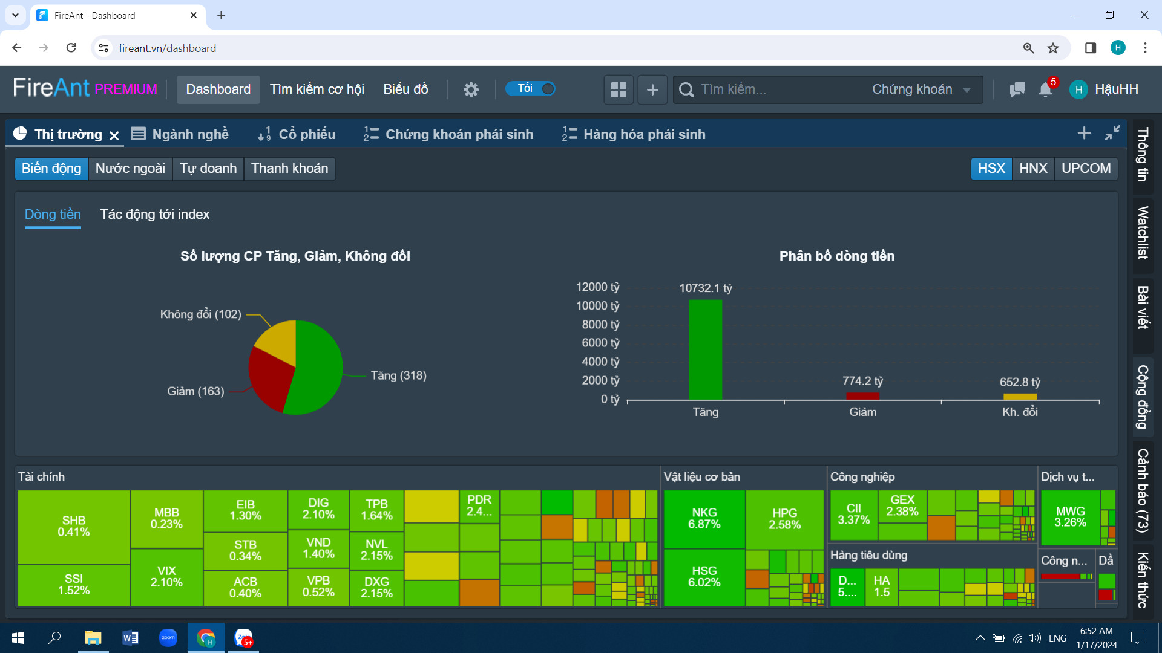Click the layout grid icon
This screenshot has height=653, width=1162.
coord(619,89)
